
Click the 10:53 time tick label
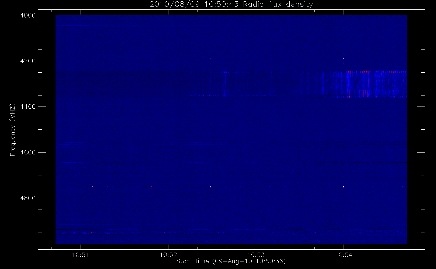click(x=256, y=255)
